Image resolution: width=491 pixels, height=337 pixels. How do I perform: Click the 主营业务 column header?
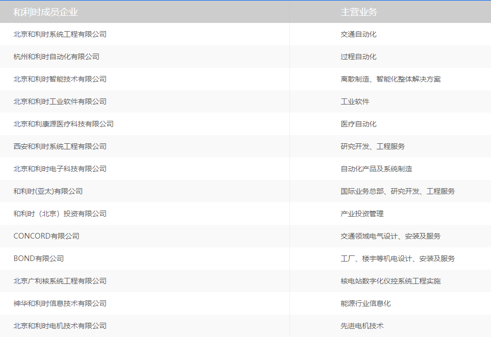pos(359,12)
